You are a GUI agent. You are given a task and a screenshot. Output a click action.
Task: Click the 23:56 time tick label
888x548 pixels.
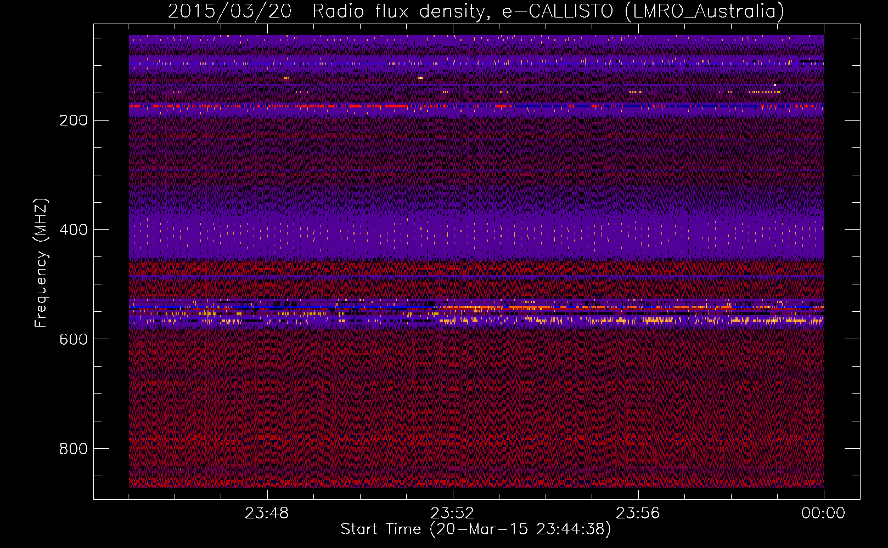coord(638,513)
